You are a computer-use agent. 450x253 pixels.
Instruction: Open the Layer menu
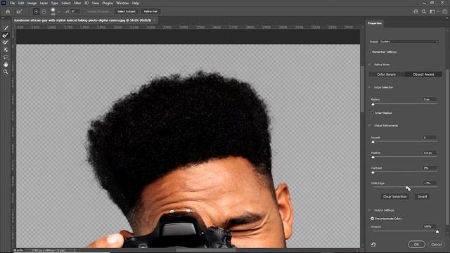tap(44, 3)
